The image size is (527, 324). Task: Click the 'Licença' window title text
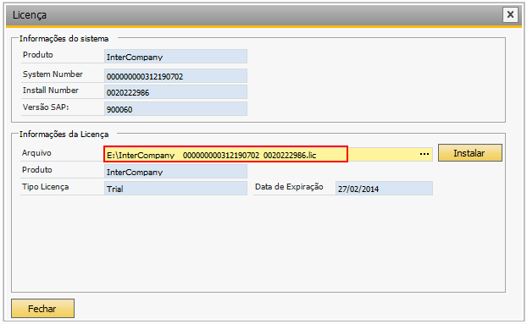click(30, 15)
